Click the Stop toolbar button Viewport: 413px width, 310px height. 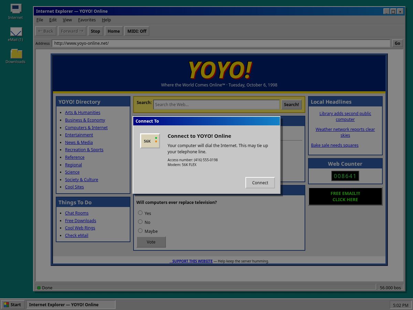95,31
